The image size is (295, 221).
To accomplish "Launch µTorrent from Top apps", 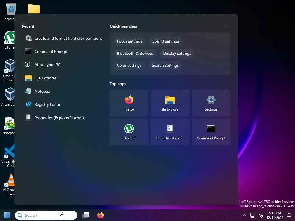I will tap(129, 132).
